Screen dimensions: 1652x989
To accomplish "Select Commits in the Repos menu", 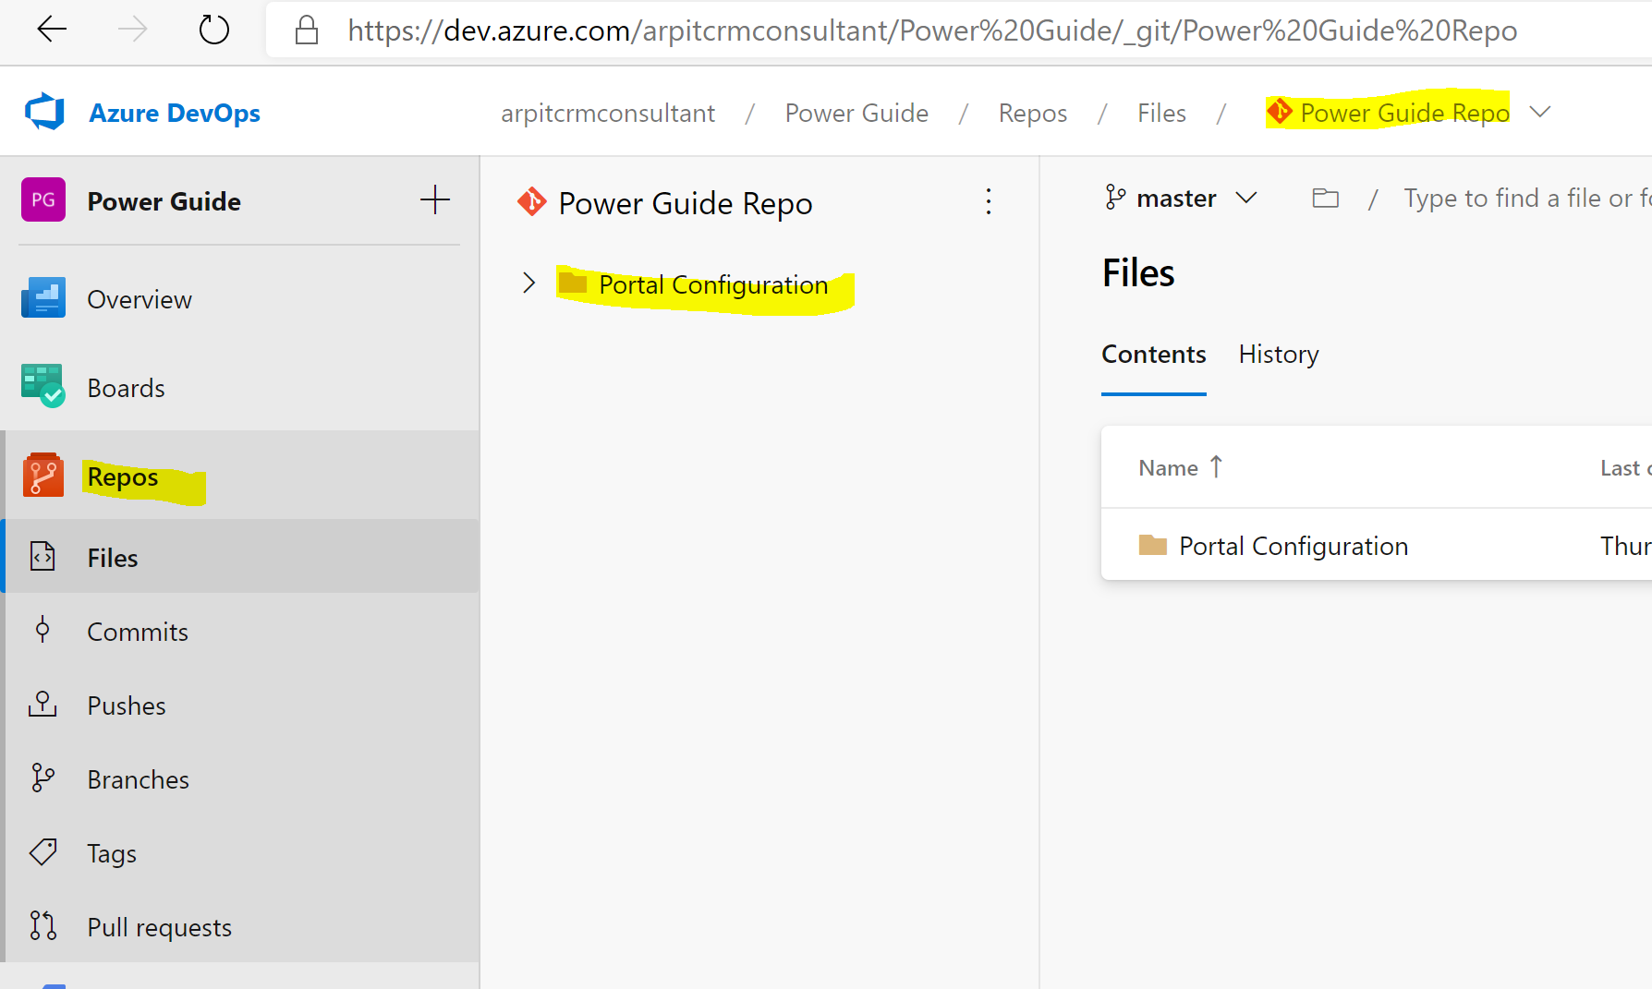I will coord(138,632).
